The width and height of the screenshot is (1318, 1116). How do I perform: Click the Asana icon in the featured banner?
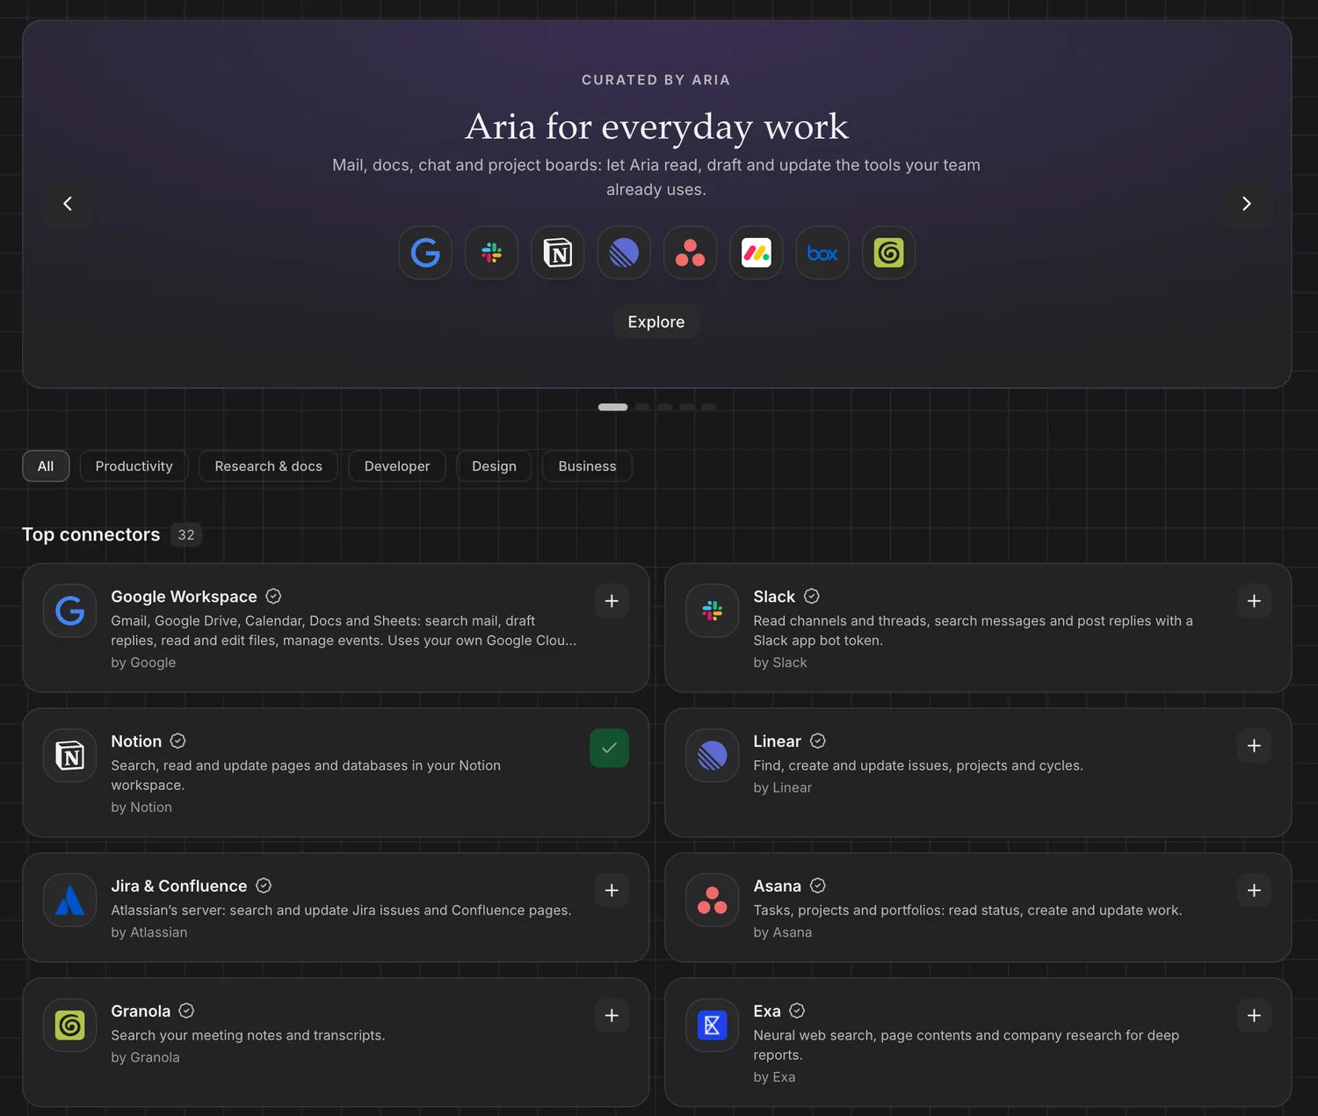click(x=690, y=253)
